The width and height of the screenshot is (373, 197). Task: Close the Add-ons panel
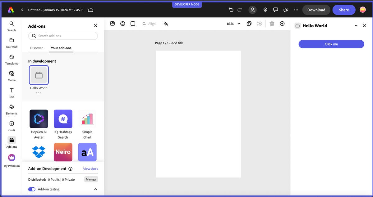95,26
